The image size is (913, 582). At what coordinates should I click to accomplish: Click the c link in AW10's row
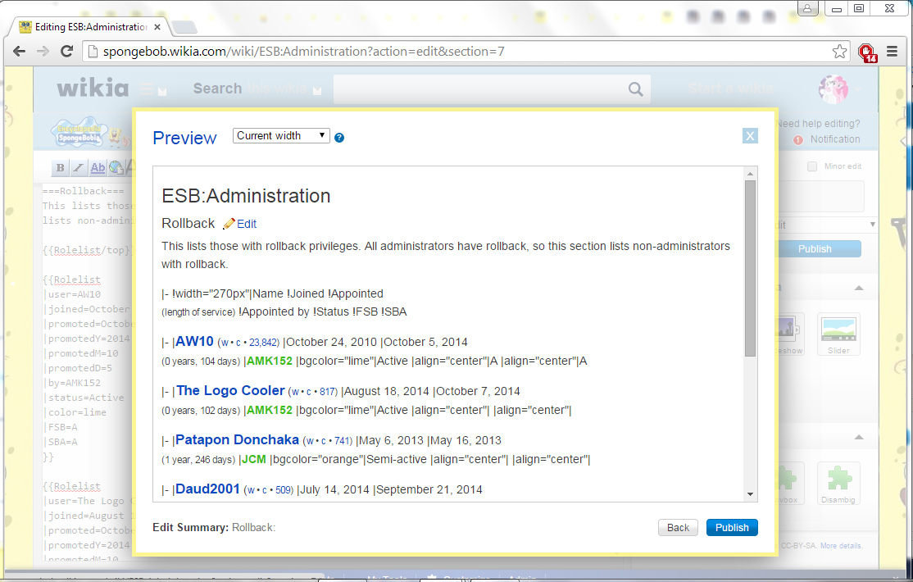click(238, 343)
